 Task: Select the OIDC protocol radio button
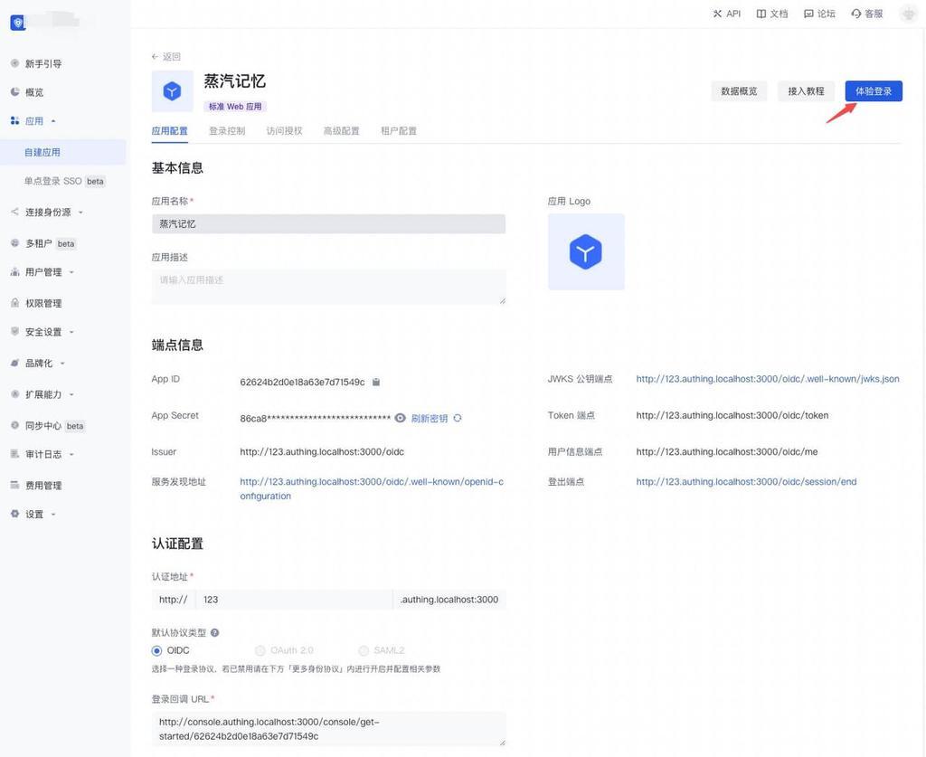pos(156,650)
